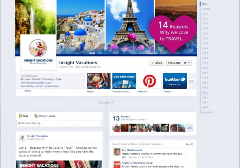
Task: Click the Twitter Follow us tile
Action: click(175, 80)
